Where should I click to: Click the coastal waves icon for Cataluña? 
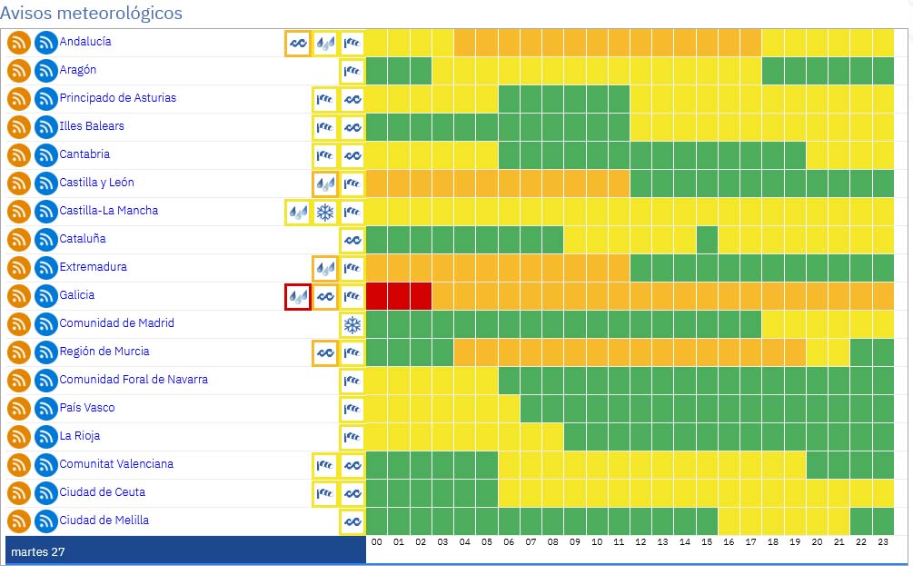[x=352, y=240]
